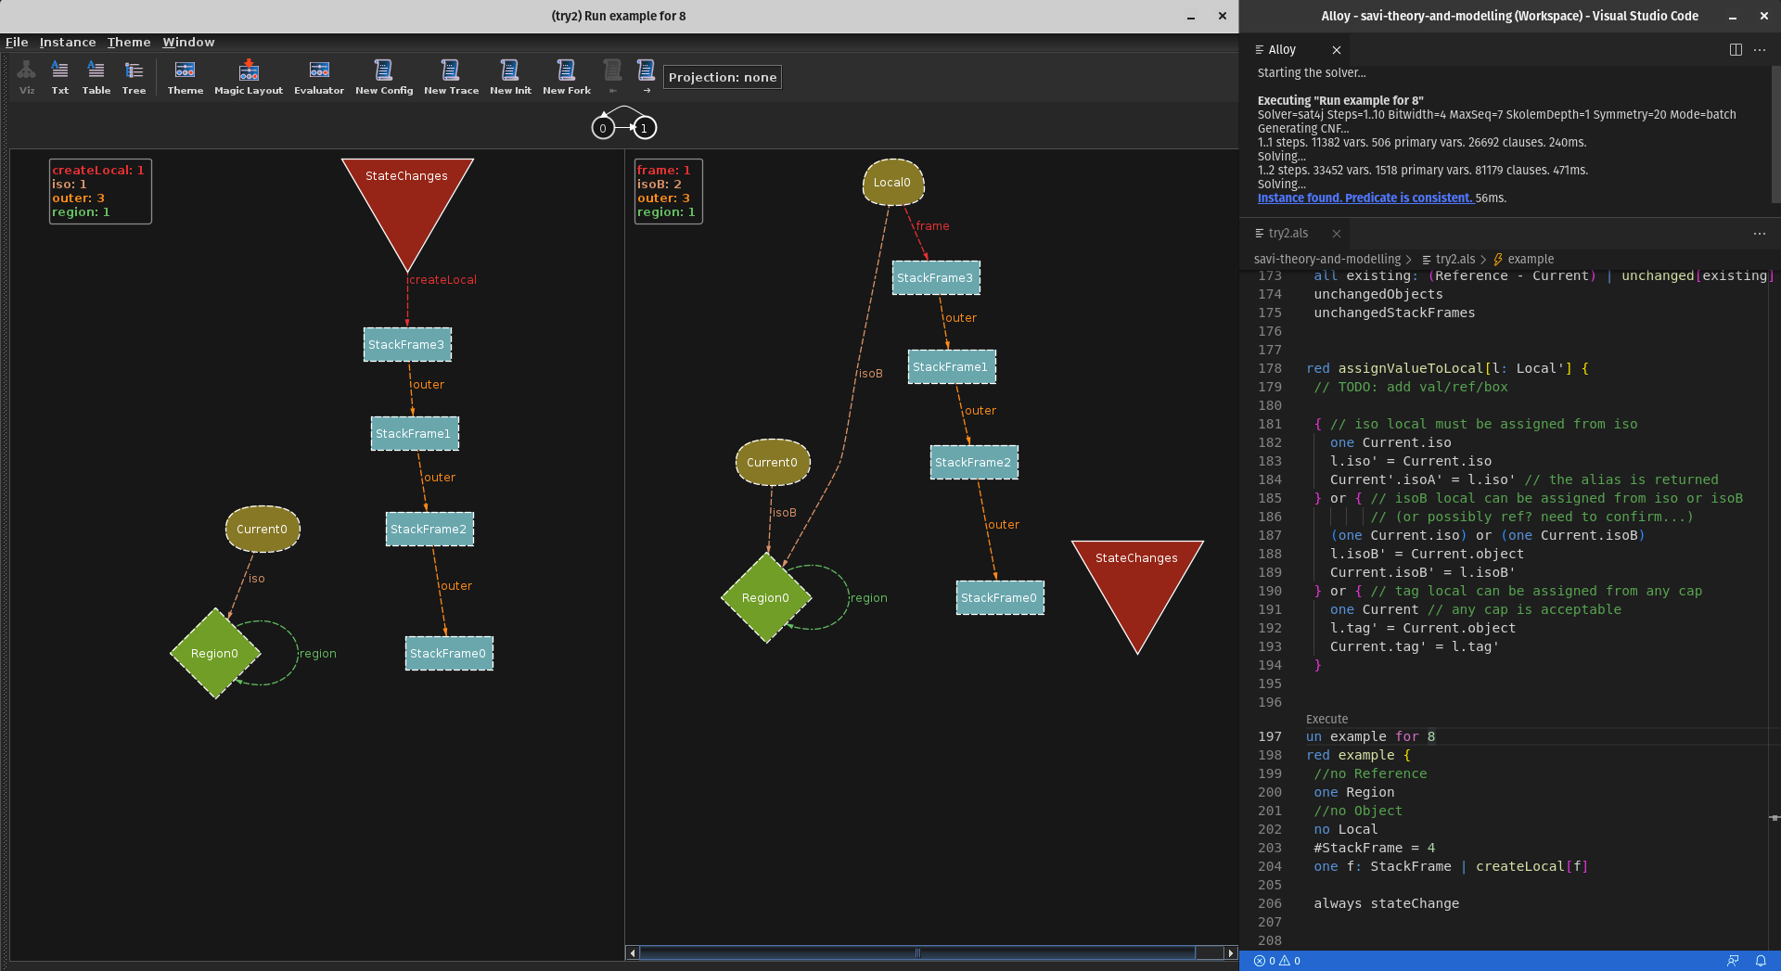Open the Projection: none selector

click(723, 77)
